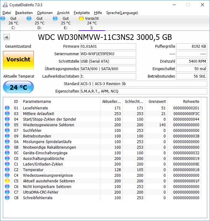This screenshot has width=210, height=221.
Task: Click the status orb for Nnotwendige Rekalibrierungen
Action: pos(7,147)
